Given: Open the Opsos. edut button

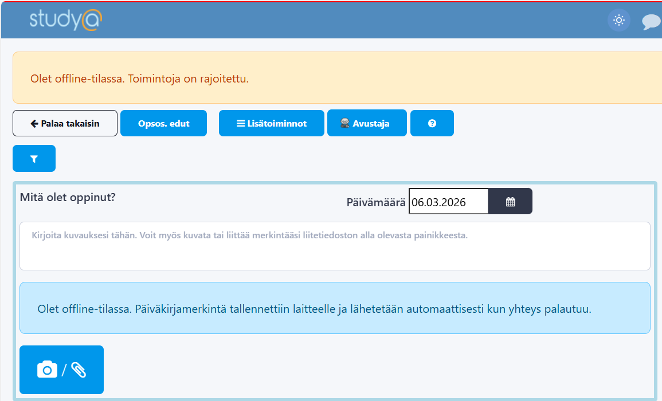Looking at the screenshot, I should 163,123.
